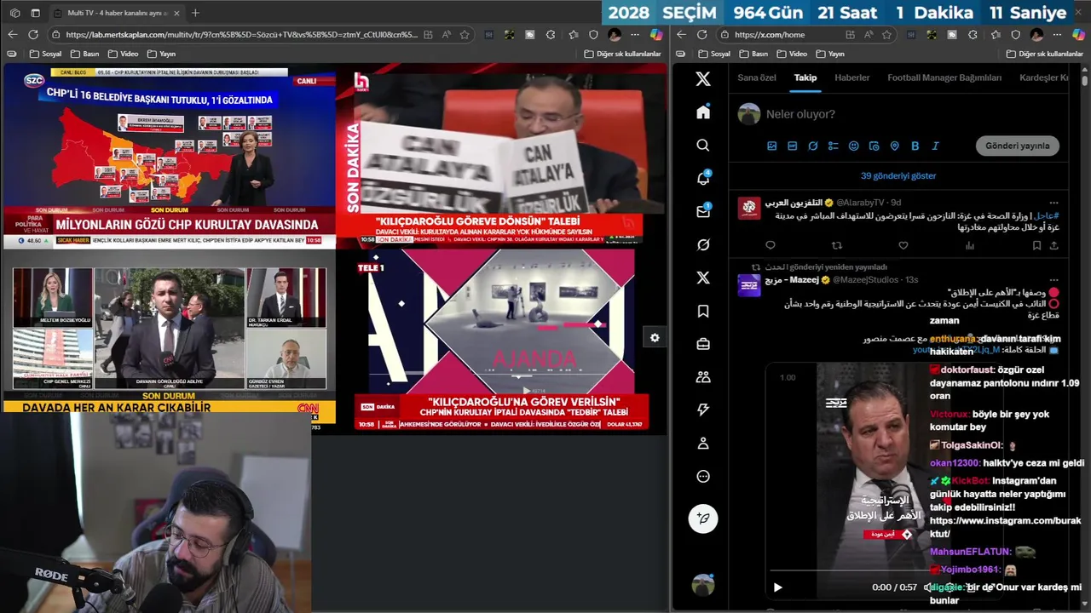
Task: Add location pin in X composer
Action: tap(895, 146)
